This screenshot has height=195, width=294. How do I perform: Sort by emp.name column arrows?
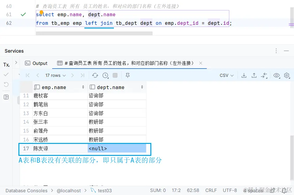(83, 87)
